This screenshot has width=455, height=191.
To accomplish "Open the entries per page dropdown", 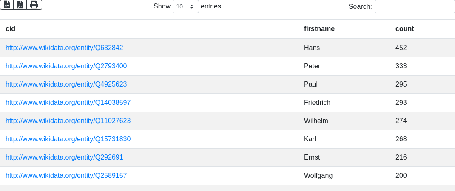I will coord(185,7).
